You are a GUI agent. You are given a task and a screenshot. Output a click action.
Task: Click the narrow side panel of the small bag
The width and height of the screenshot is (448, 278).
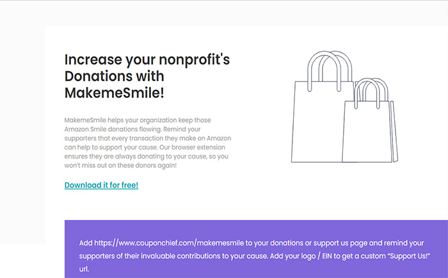(394, 132)
